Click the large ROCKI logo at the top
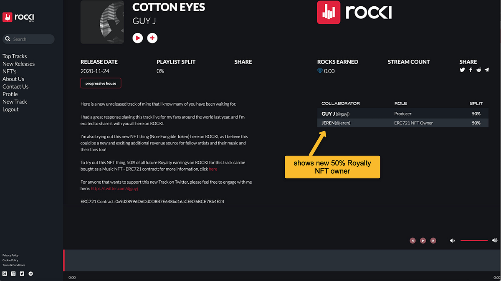Screen dimensions: 501x281 (354, 12)
